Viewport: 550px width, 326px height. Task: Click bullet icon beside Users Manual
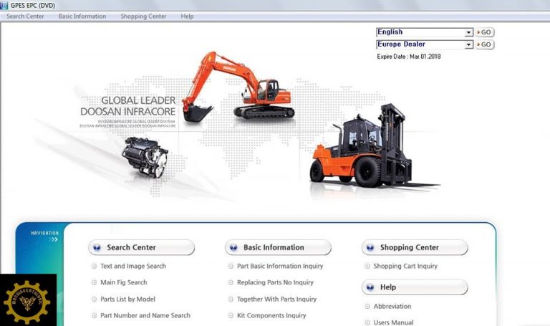point(367,322)
